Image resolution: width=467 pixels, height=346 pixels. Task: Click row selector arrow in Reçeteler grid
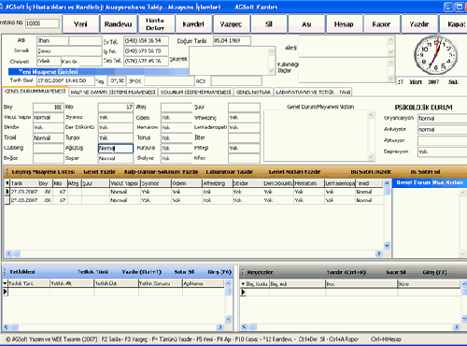[243, 292]
